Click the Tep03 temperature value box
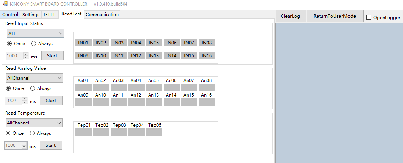 point(118,132)
